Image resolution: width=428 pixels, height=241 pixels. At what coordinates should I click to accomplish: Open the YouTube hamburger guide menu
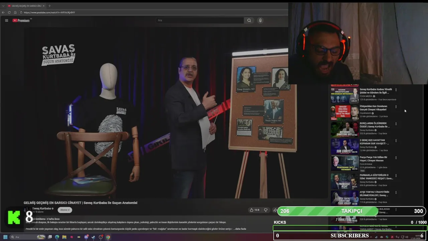point(6,20)
